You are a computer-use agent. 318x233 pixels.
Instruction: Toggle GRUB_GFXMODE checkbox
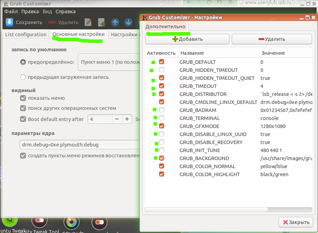[162, 126]
